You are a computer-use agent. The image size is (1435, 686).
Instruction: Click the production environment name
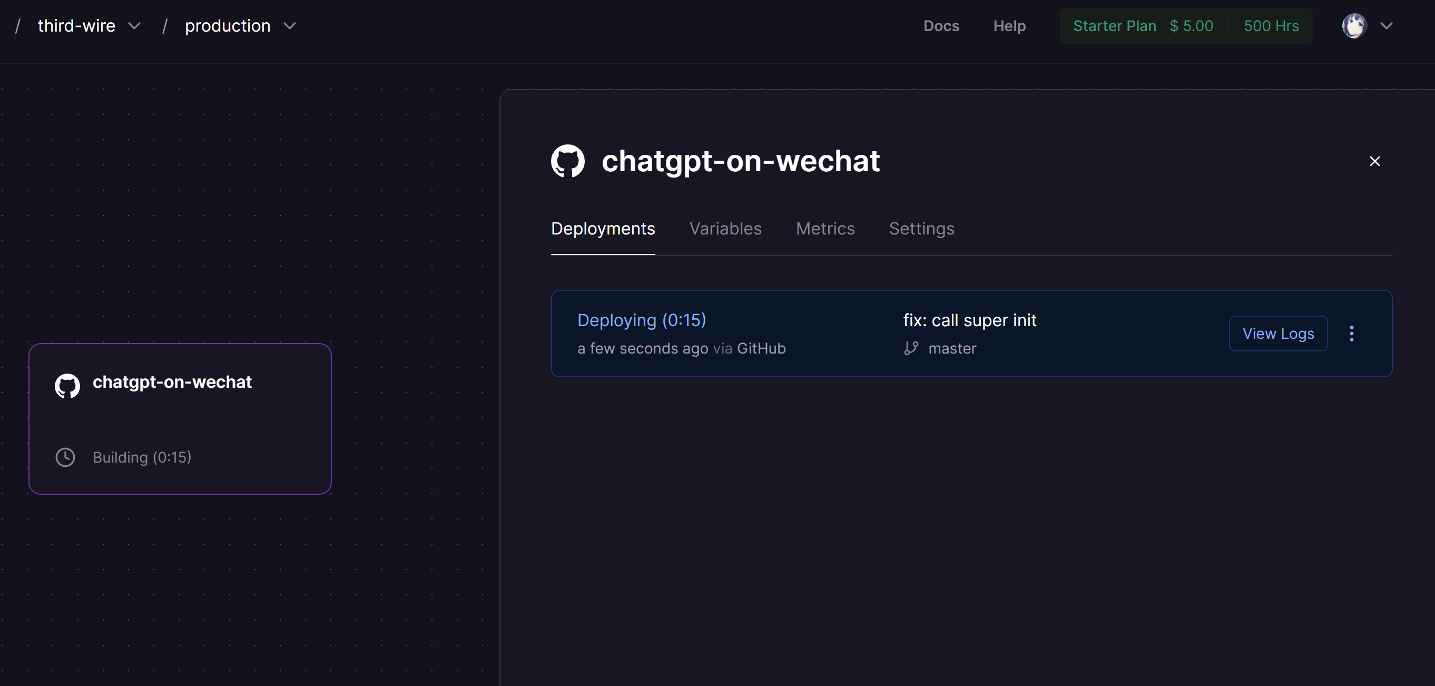coord(227,26)
